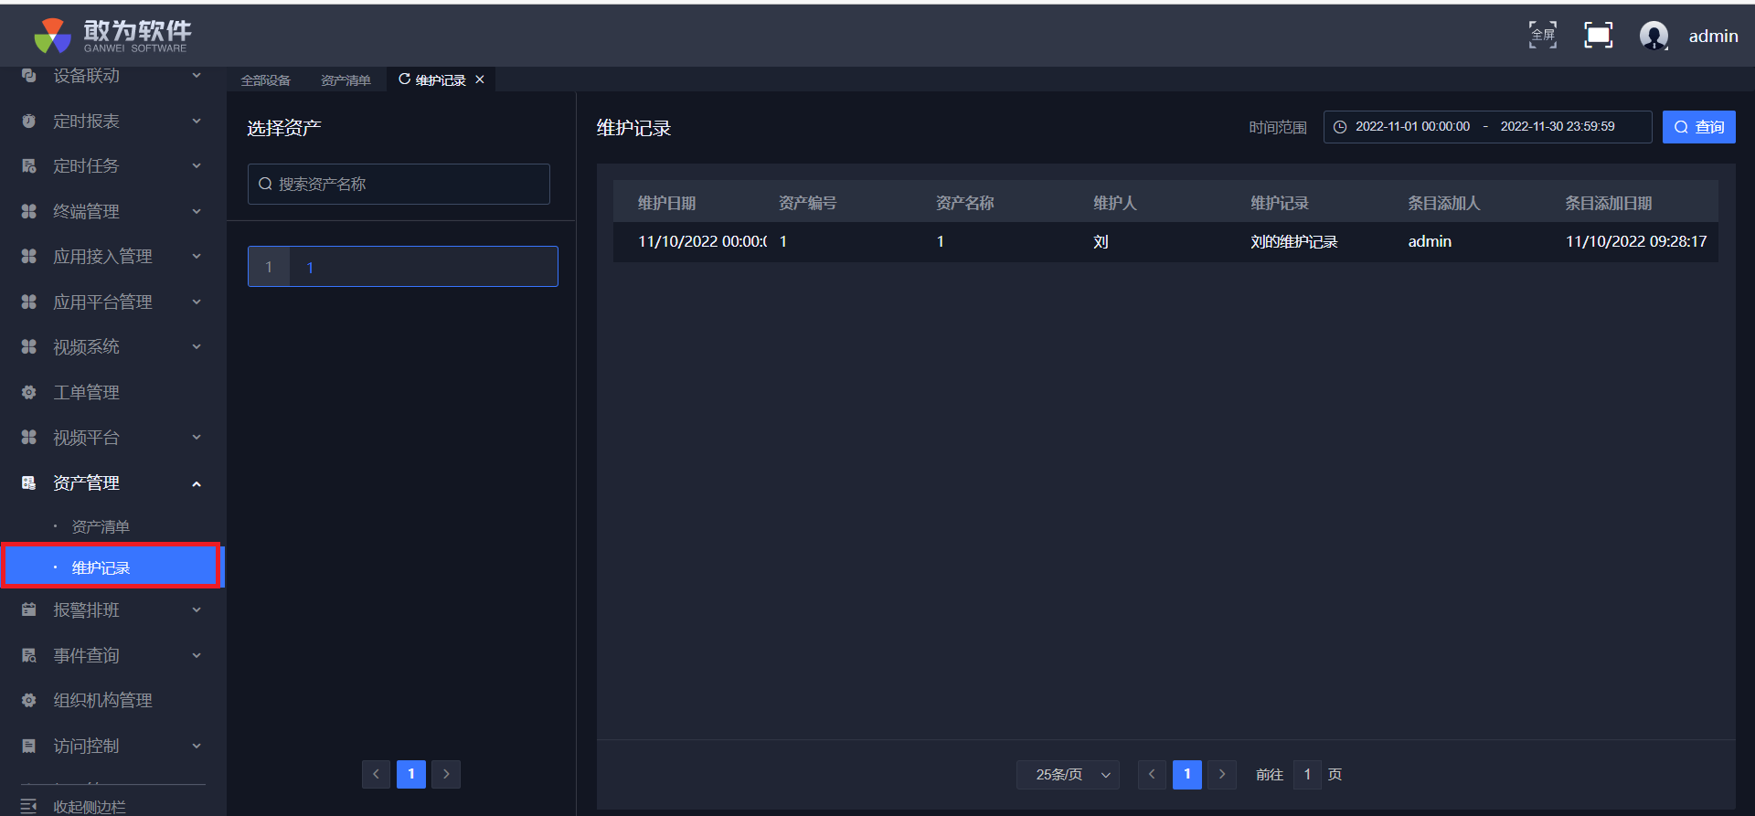1755x816 pixels.
Task: Switch to the 全部设备 tab
Action: [x=266, y=80]
